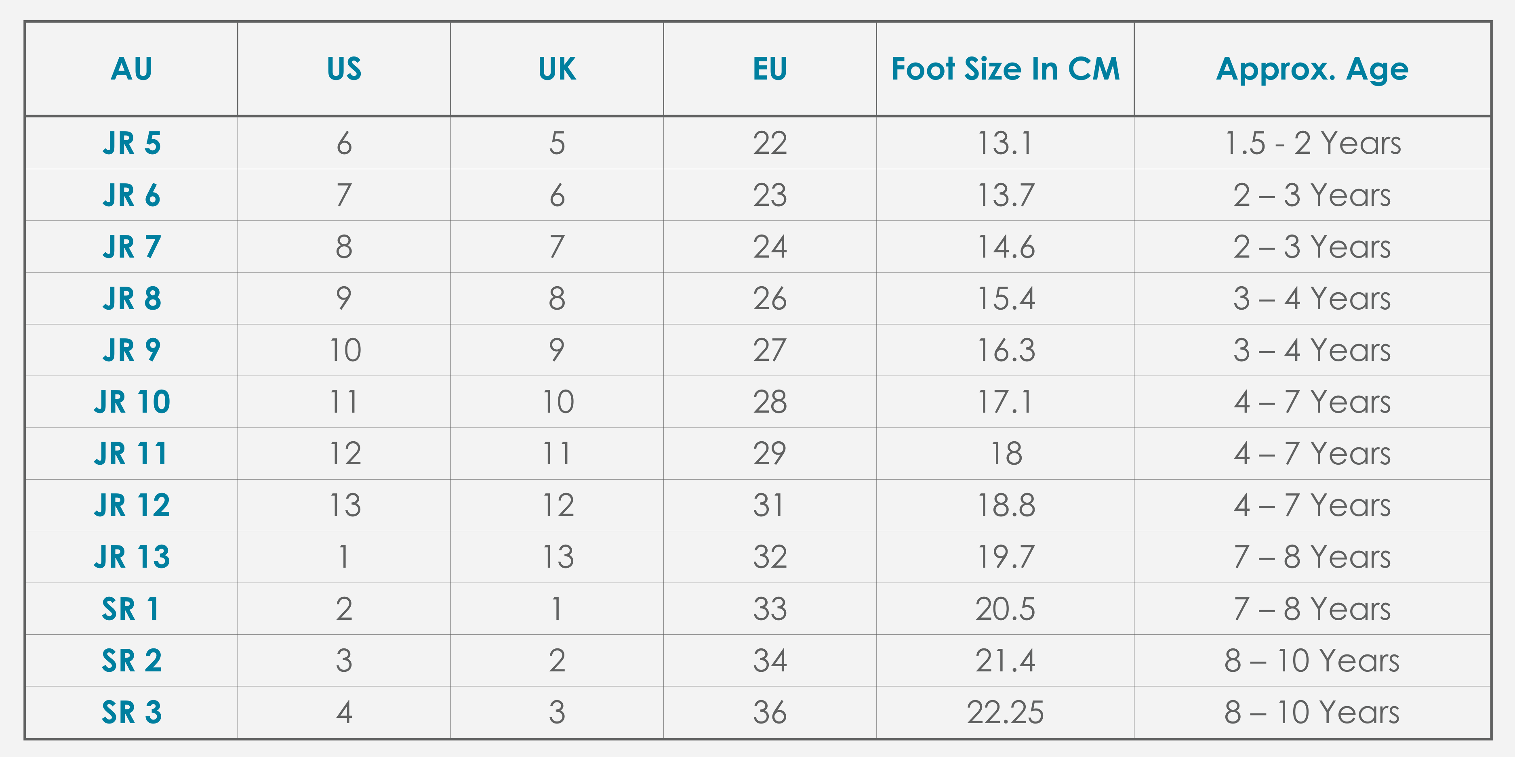Select the SR 3 size label
This screenshot has width=1515, height=757.
click(x=131, y=712)
